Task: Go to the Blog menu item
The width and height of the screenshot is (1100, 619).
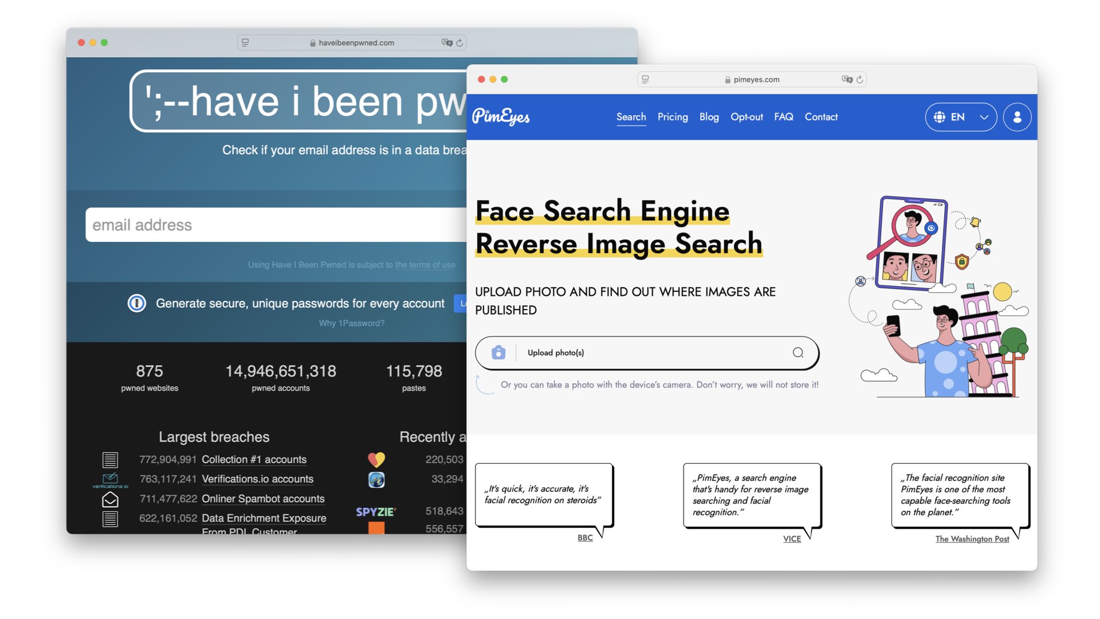Action: 709,117
